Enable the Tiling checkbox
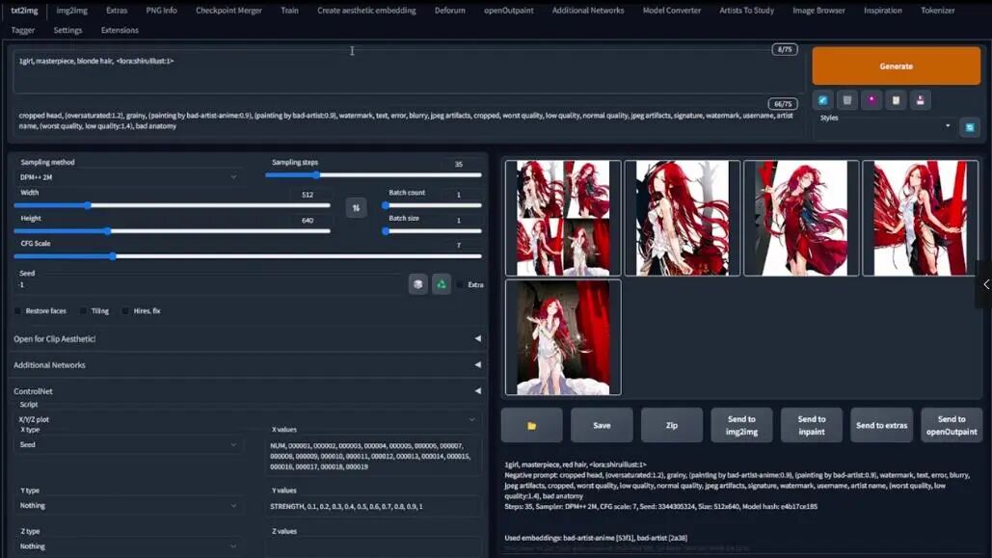 (83, 310)
